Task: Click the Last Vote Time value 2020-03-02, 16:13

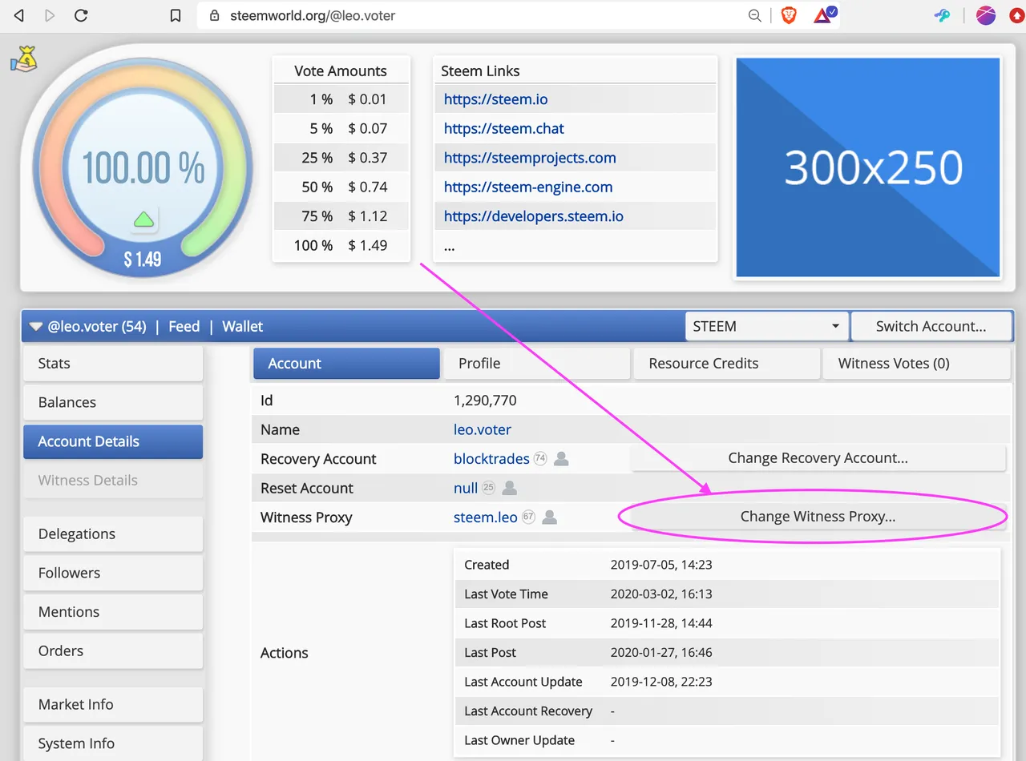Action: pyautogui.click(x=661, y=594)
